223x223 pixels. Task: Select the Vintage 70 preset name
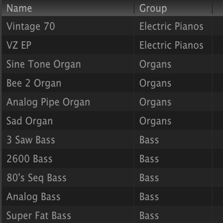point(31,26)
